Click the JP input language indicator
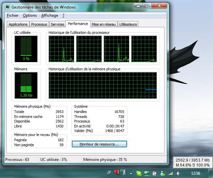The height and width of the screenshot is (178, 213). click(x=109, y=172)
